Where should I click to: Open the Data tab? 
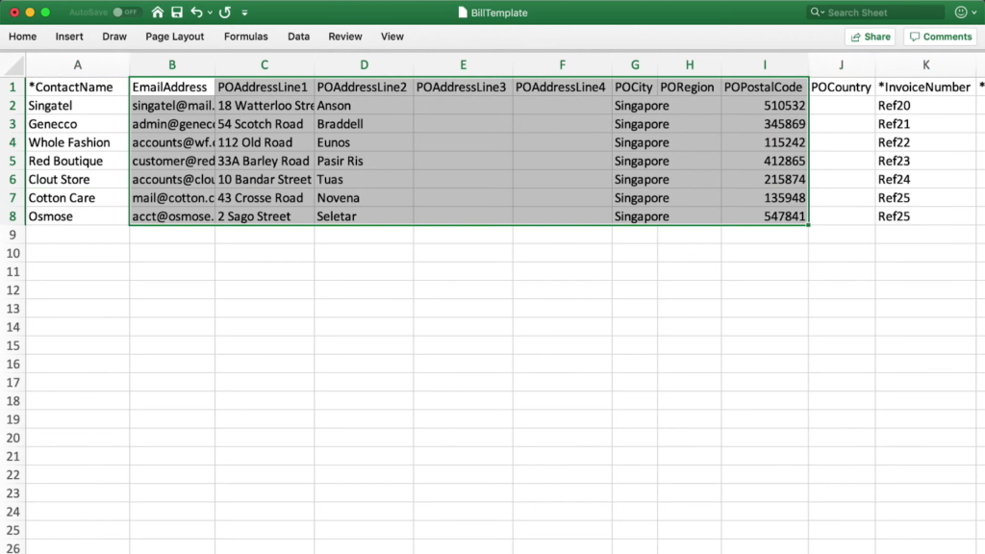click(299, 37)
